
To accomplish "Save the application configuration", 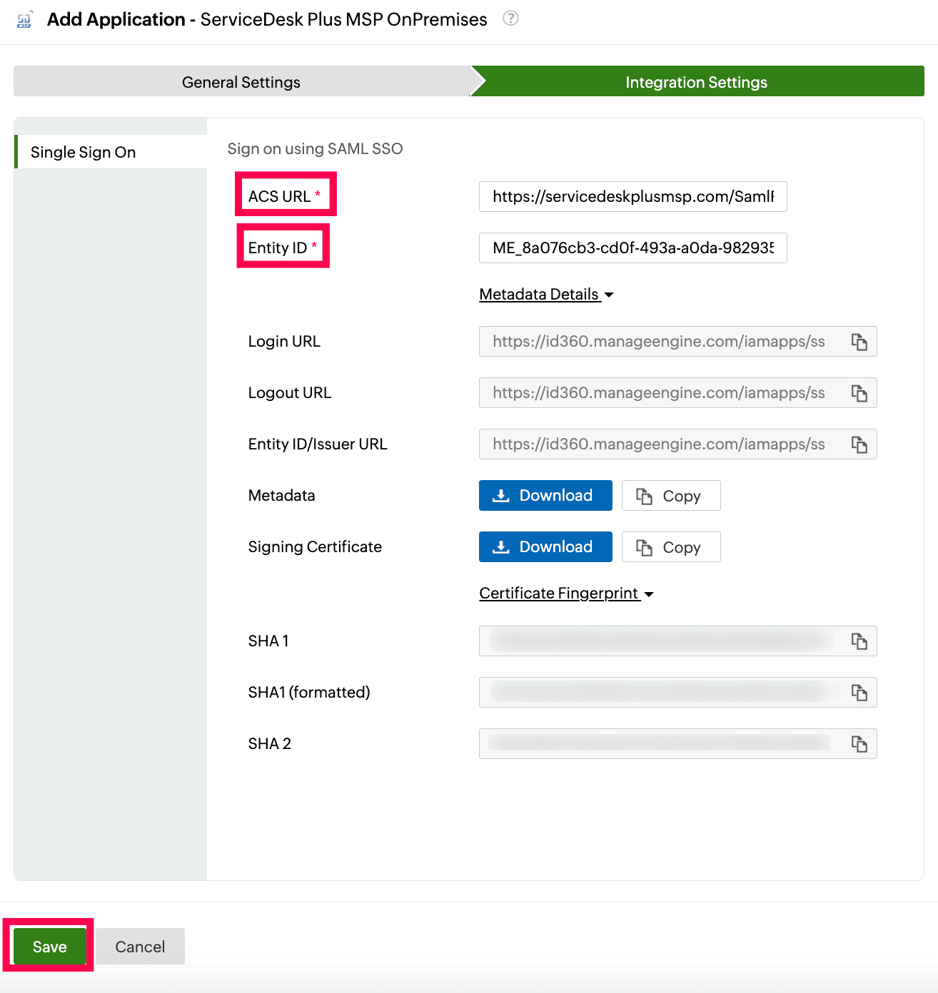I will click(x=49, y=946).
